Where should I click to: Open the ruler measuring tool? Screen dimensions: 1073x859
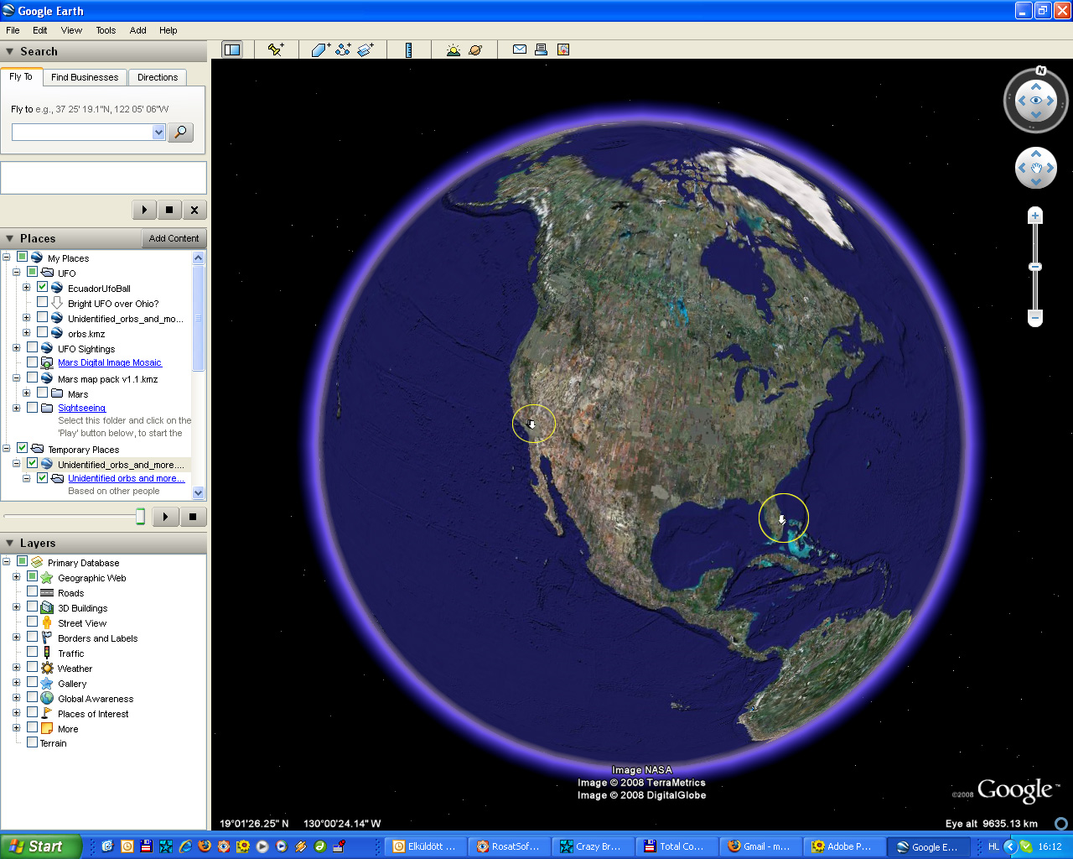pos(409,49)
